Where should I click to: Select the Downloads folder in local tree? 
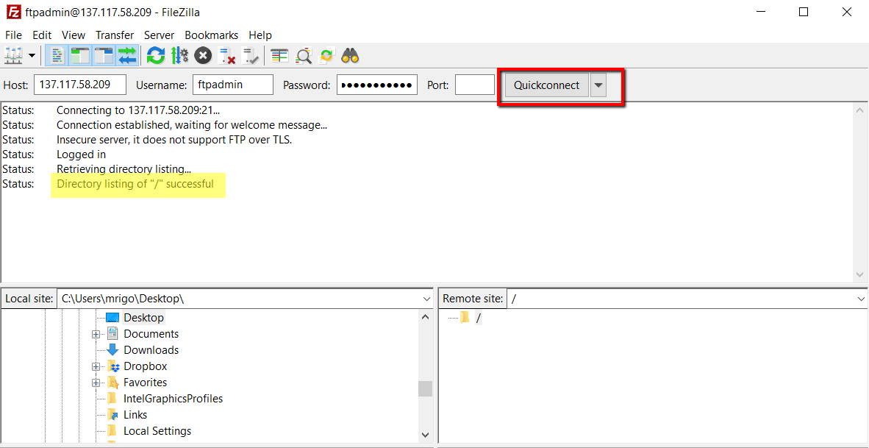(x=151, y=350)
